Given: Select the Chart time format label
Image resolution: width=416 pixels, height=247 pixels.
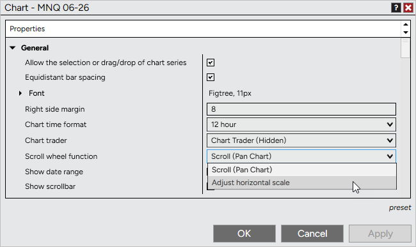Looking at the screenshot, I should point(56,124).
